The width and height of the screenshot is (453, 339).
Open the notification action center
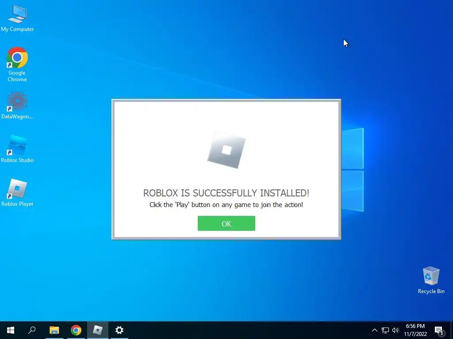[x=439, y=330]
